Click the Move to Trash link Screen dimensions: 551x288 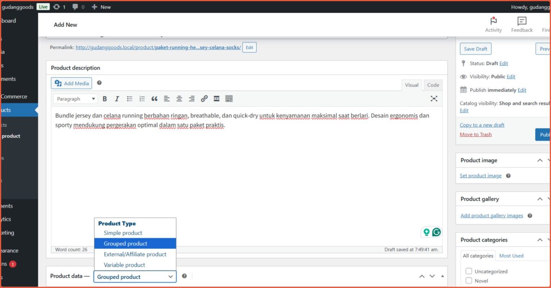475,134
